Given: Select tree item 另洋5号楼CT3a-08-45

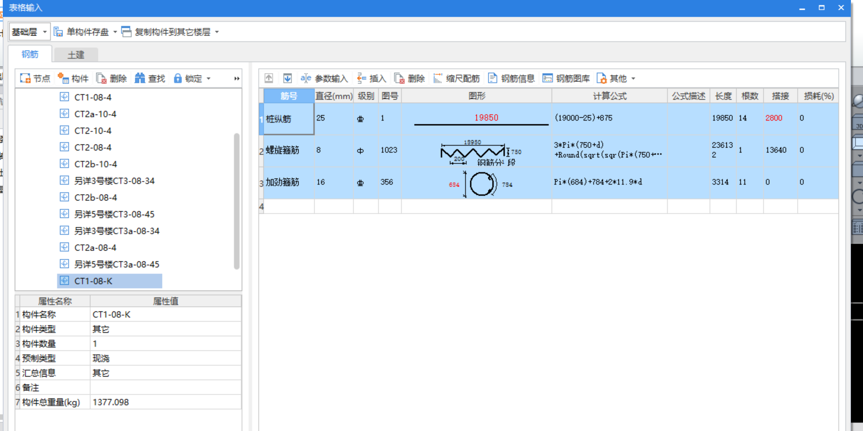Looking at the screenshot, I should [117, 264].
